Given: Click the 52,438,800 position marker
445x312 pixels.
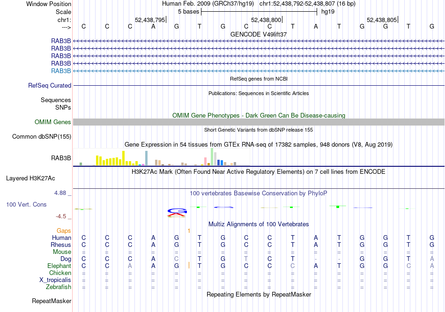Looking at the screenshot, I should point(266,20).
